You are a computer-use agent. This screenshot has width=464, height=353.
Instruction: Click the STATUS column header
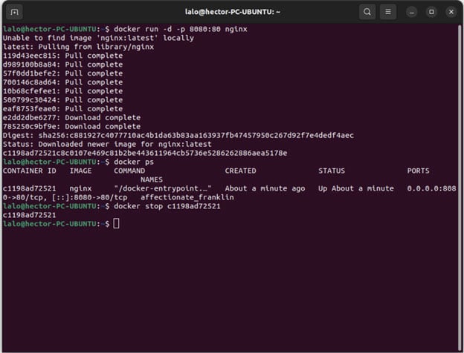point(332,171)
